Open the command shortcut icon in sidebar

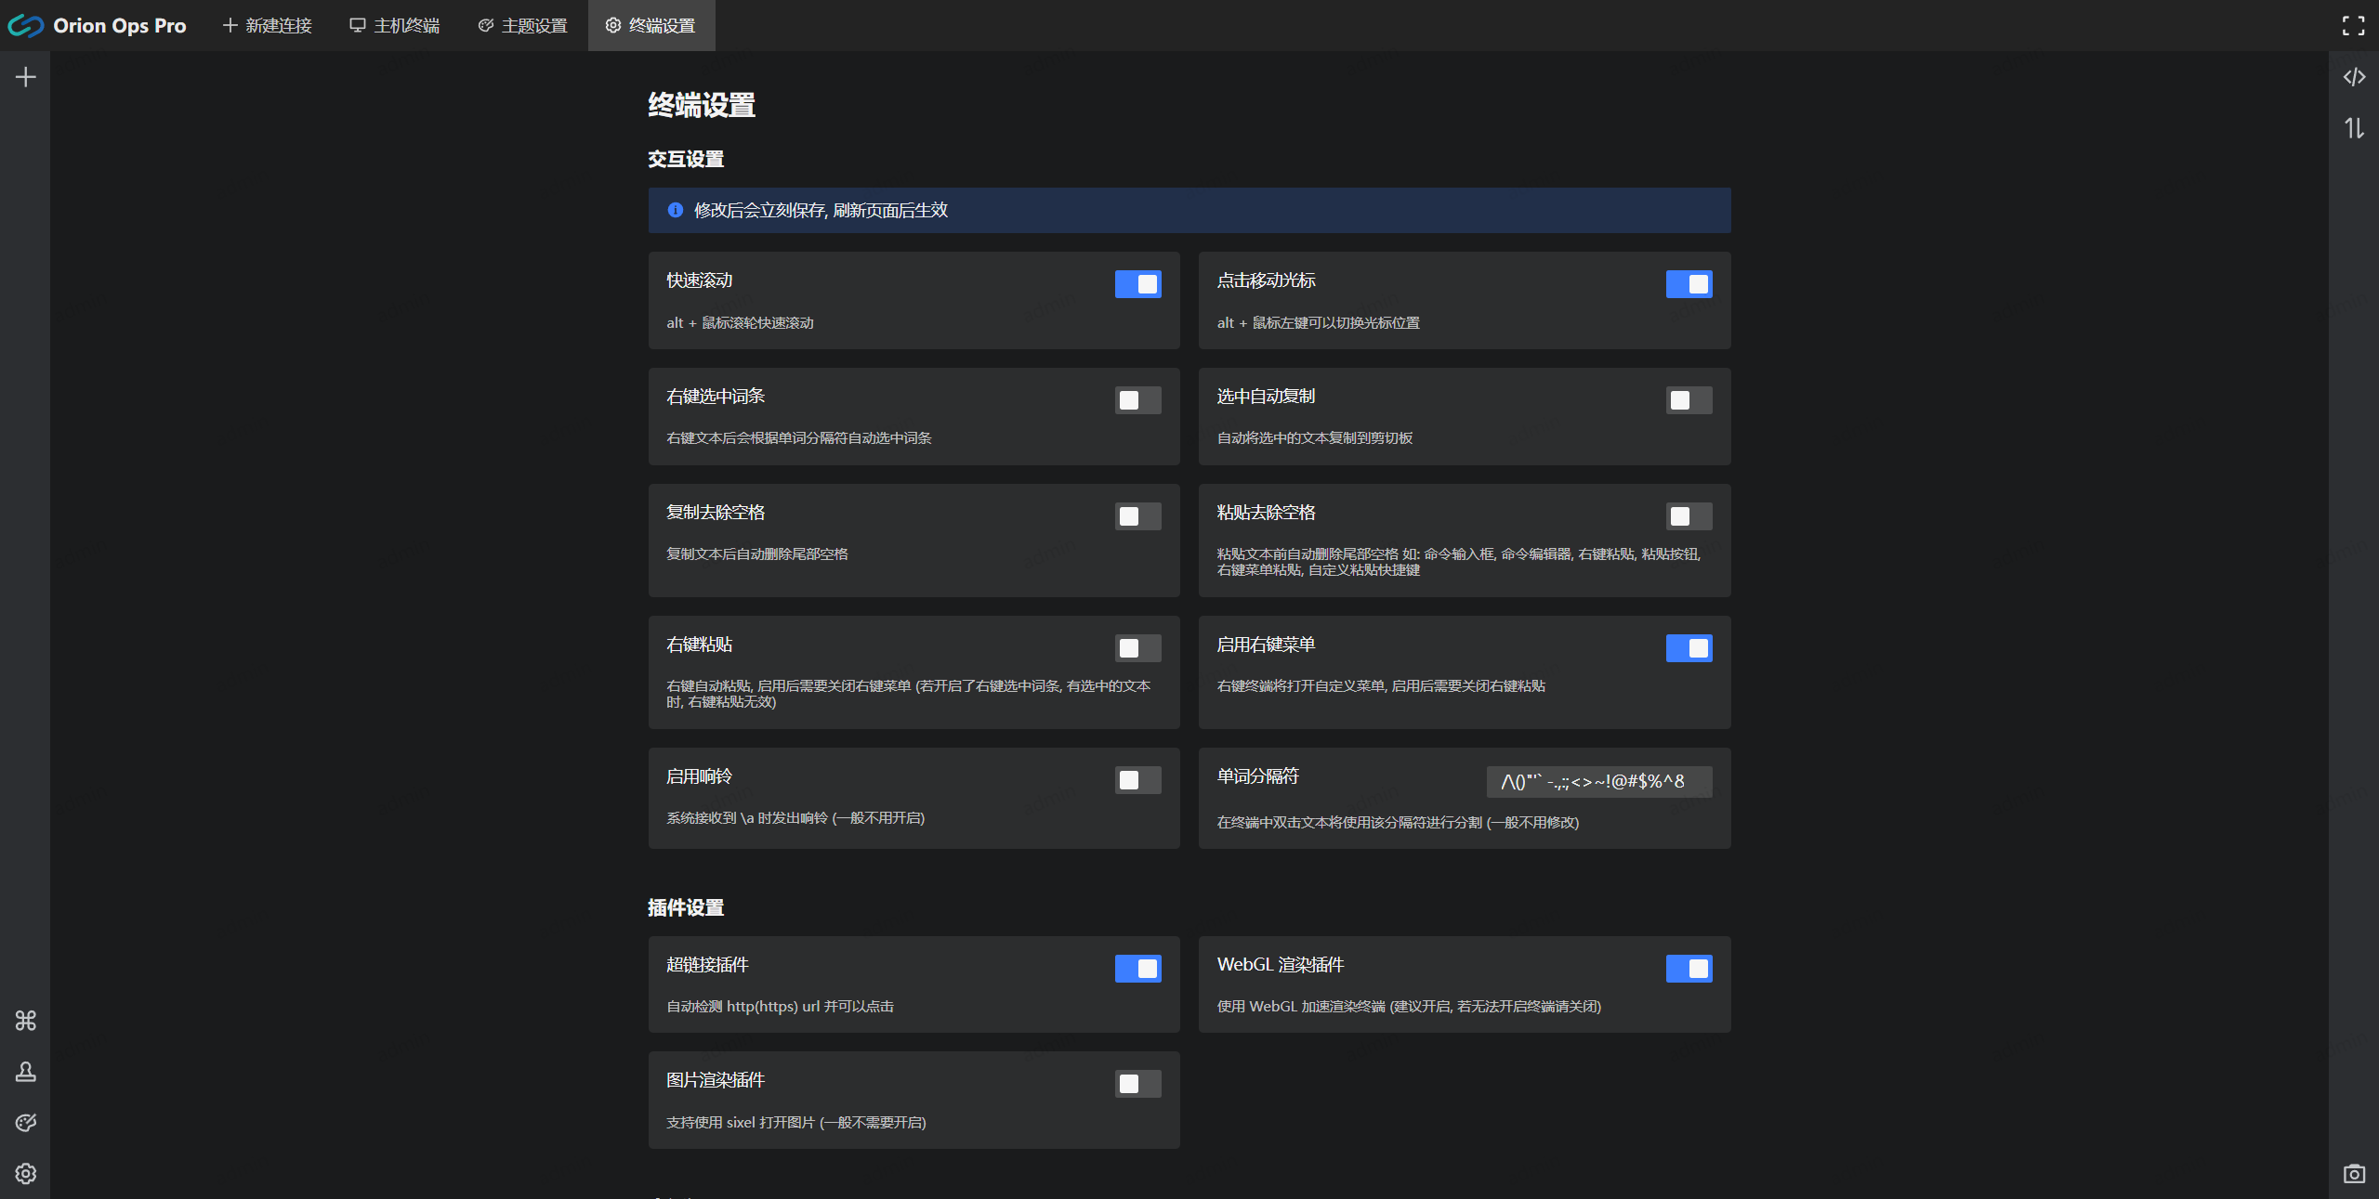[26, 1021]
